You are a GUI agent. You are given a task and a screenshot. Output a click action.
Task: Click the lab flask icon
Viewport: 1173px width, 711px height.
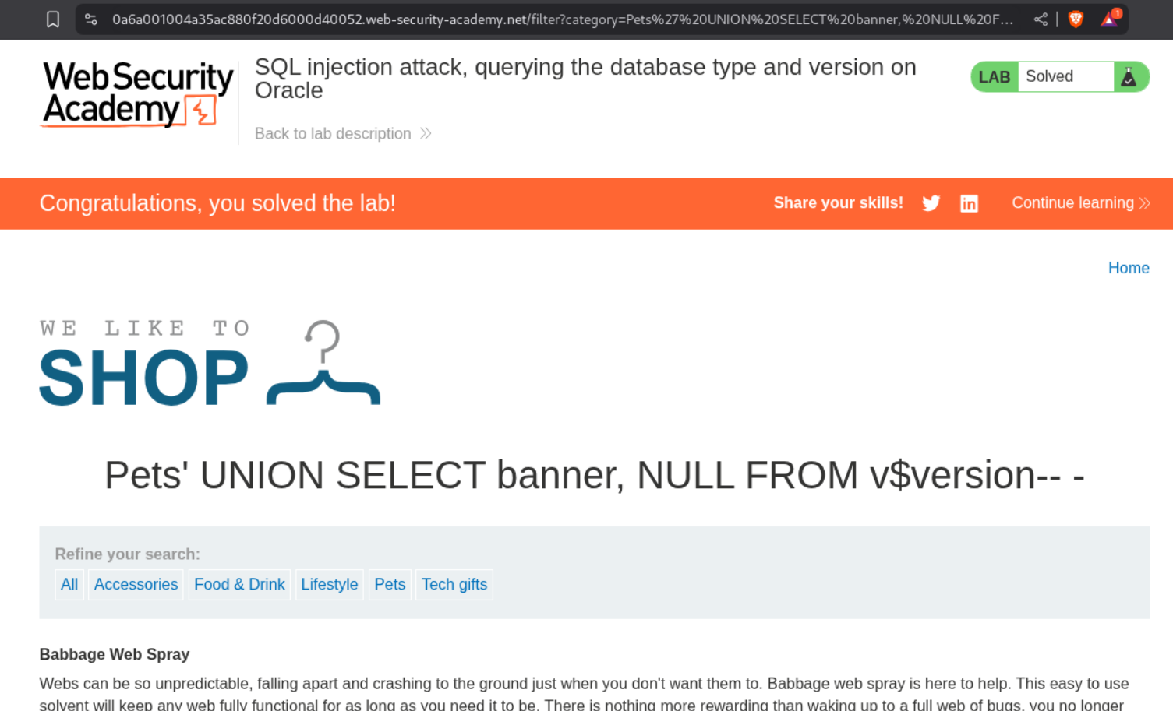pos(1129,77)
